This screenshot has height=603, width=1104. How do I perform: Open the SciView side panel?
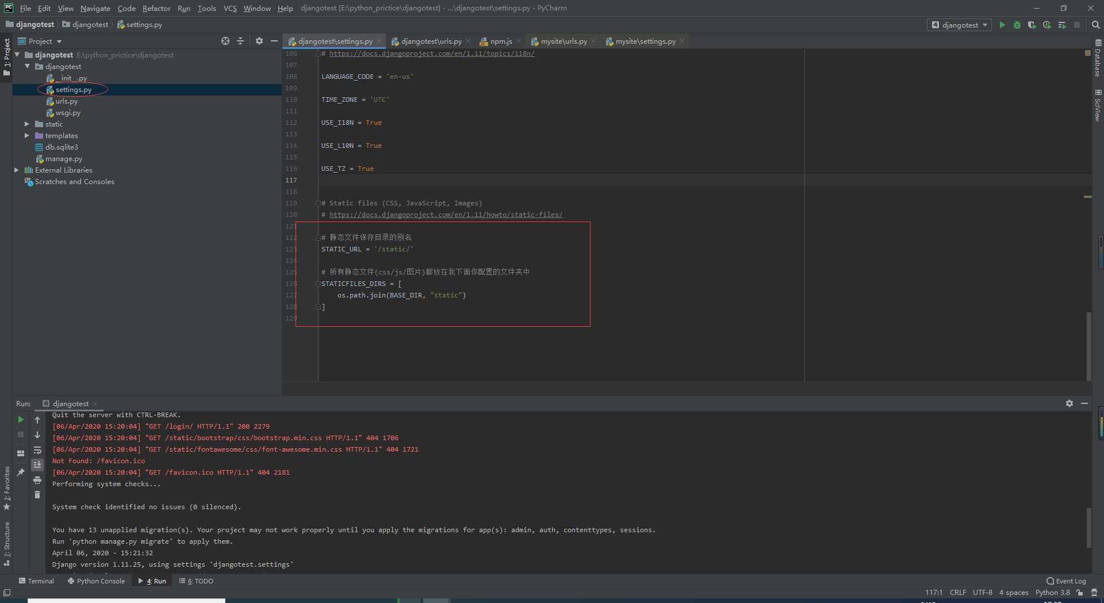coord(1098,105)
